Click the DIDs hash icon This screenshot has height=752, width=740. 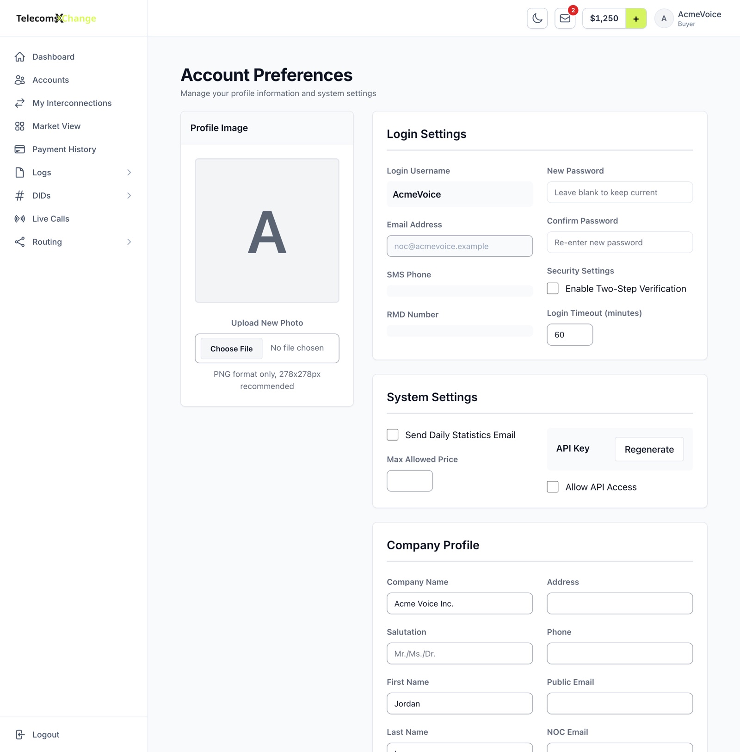(x=19, y=196)
